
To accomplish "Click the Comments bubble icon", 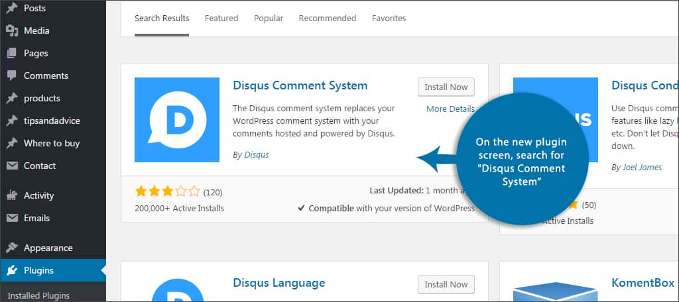I will point(12,75).
